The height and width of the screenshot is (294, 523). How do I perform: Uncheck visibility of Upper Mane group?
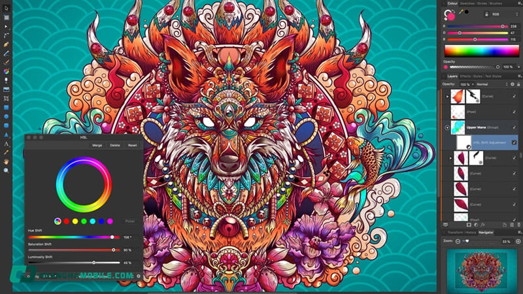pyautogui.click(x=514, y=127)
